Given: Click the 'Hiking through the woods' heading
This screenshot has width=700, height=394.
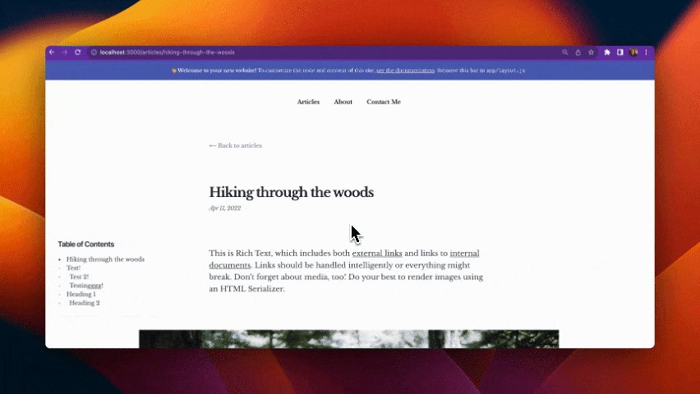Looking at the screenshot, I should pos(291,192).
